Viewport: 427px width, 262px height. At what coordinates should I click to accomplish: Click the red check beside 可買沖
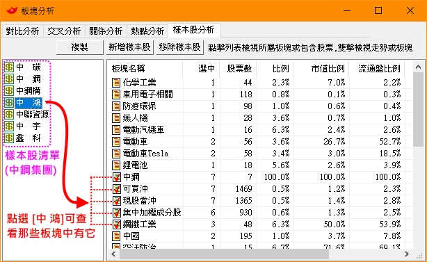(x=117, y=189)
